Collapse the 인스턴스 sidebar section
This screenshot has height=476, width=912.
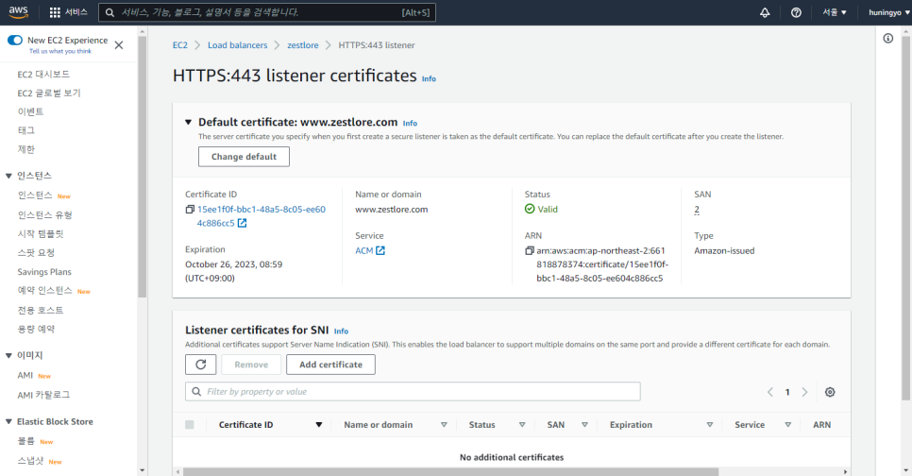[x=8, y=176]
